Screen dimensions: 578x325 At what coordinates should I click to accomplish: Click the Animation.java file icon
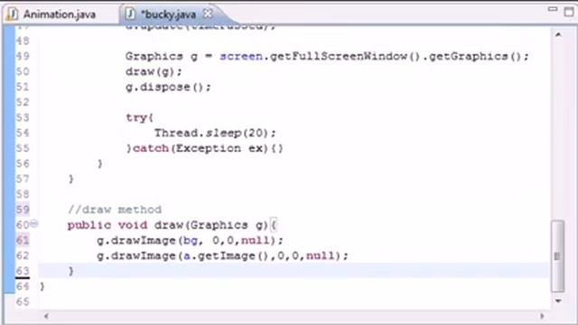tap(12, 14)
